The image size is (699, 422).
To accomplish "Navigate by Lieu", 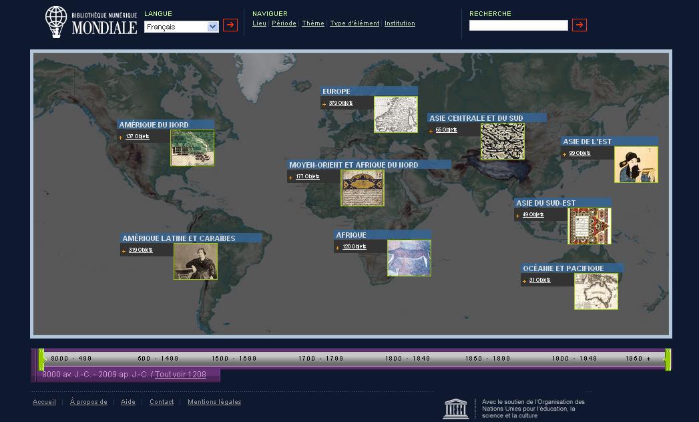I will tap(260, 23).
